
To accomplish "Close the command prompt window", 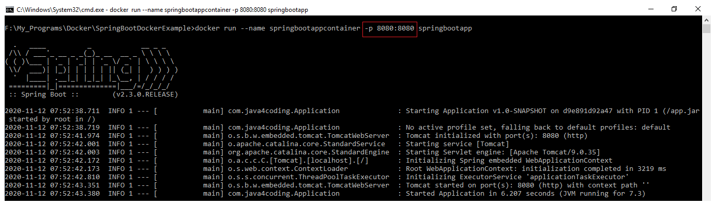I will 698,9.
